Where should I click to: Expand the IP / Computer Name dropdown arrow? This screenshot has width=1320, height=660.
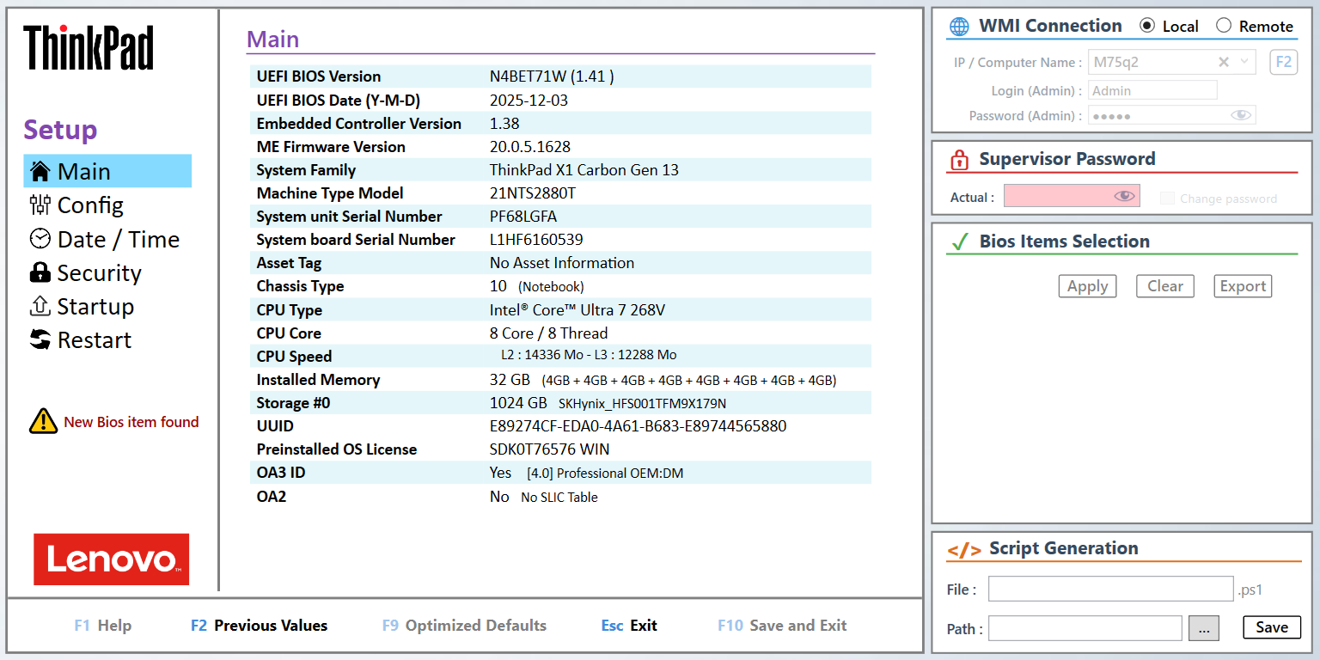coord(1244,62)
